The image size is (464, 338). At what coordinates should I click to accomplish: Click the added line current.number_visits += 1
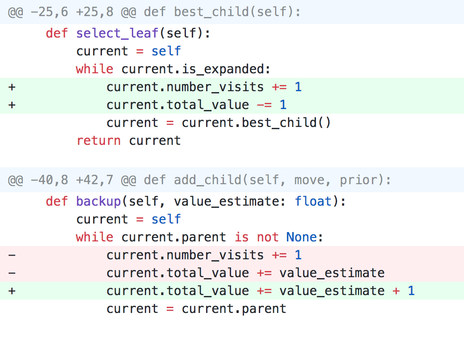click(204, 87)
